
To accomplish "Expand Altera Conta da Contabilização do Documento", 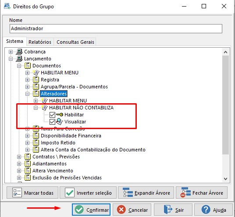I will pos(27,150).
